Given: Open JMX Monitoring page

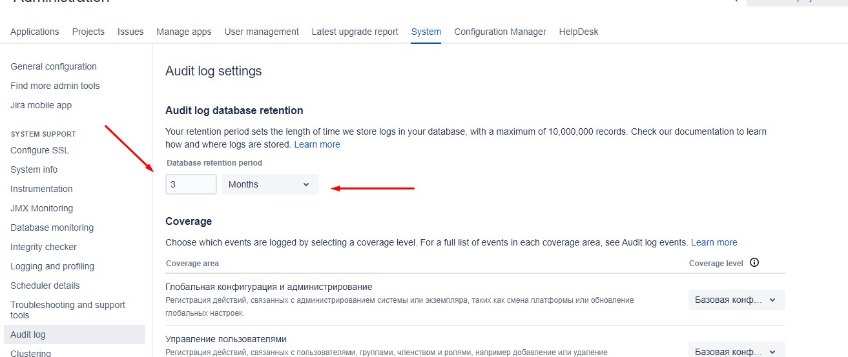Looking at the screenshot, I should click(x=42, y=208).
